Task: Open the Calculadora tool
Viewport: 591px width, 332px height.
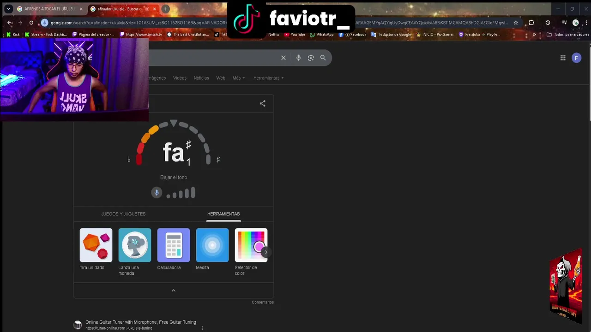Action: tap(173, 249)
